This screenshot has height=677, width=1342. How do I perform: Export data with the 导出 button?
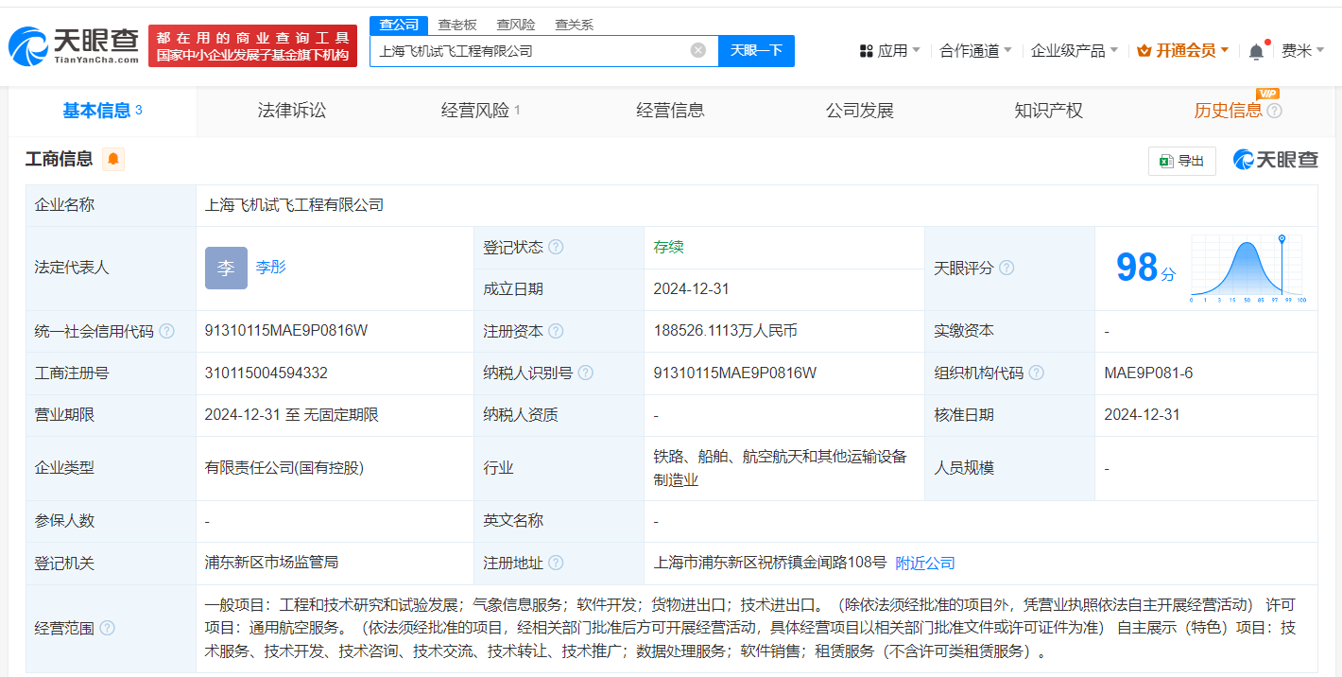click(x=1181, y=161)
